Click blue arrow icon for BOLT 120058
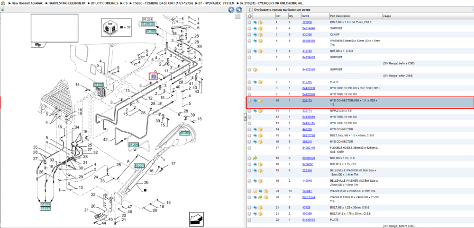The height and width of the screenshot is (228, 474). click(255, 22)
